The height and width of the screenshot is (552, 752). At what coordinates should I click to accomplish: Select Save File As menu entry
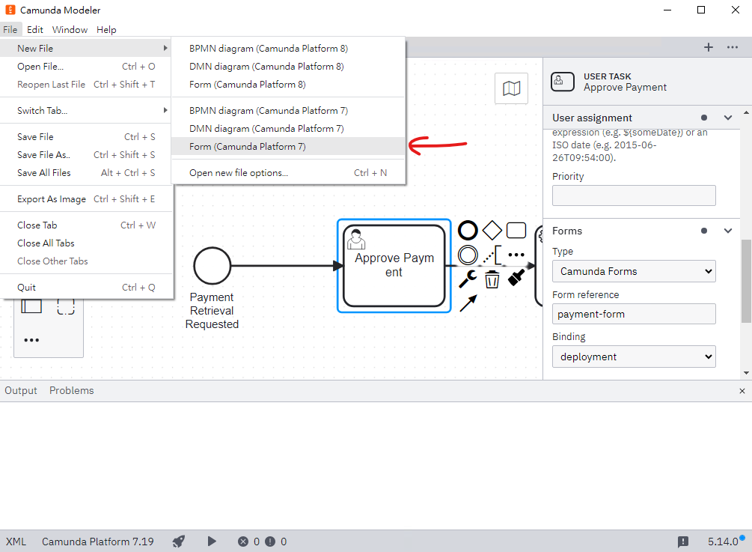tap(86, 154)
